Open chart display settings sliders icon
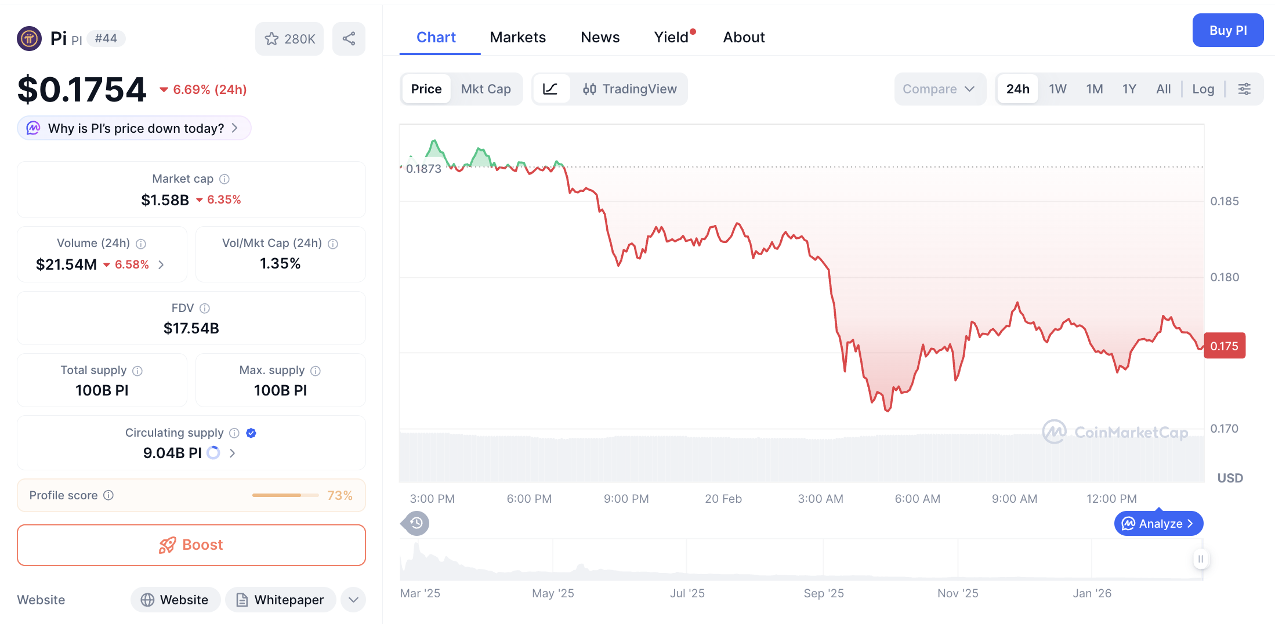 click(1245, 89)
